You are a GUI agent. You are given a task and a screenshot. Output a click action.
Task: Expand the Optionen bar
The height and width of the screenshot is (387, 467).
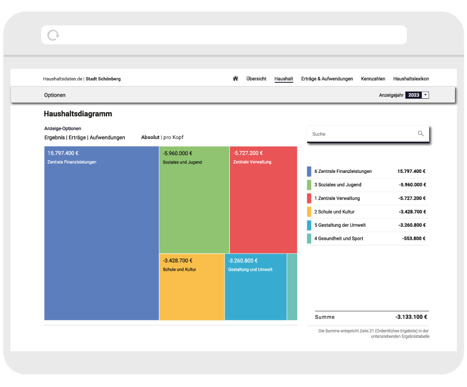point(55,95)
